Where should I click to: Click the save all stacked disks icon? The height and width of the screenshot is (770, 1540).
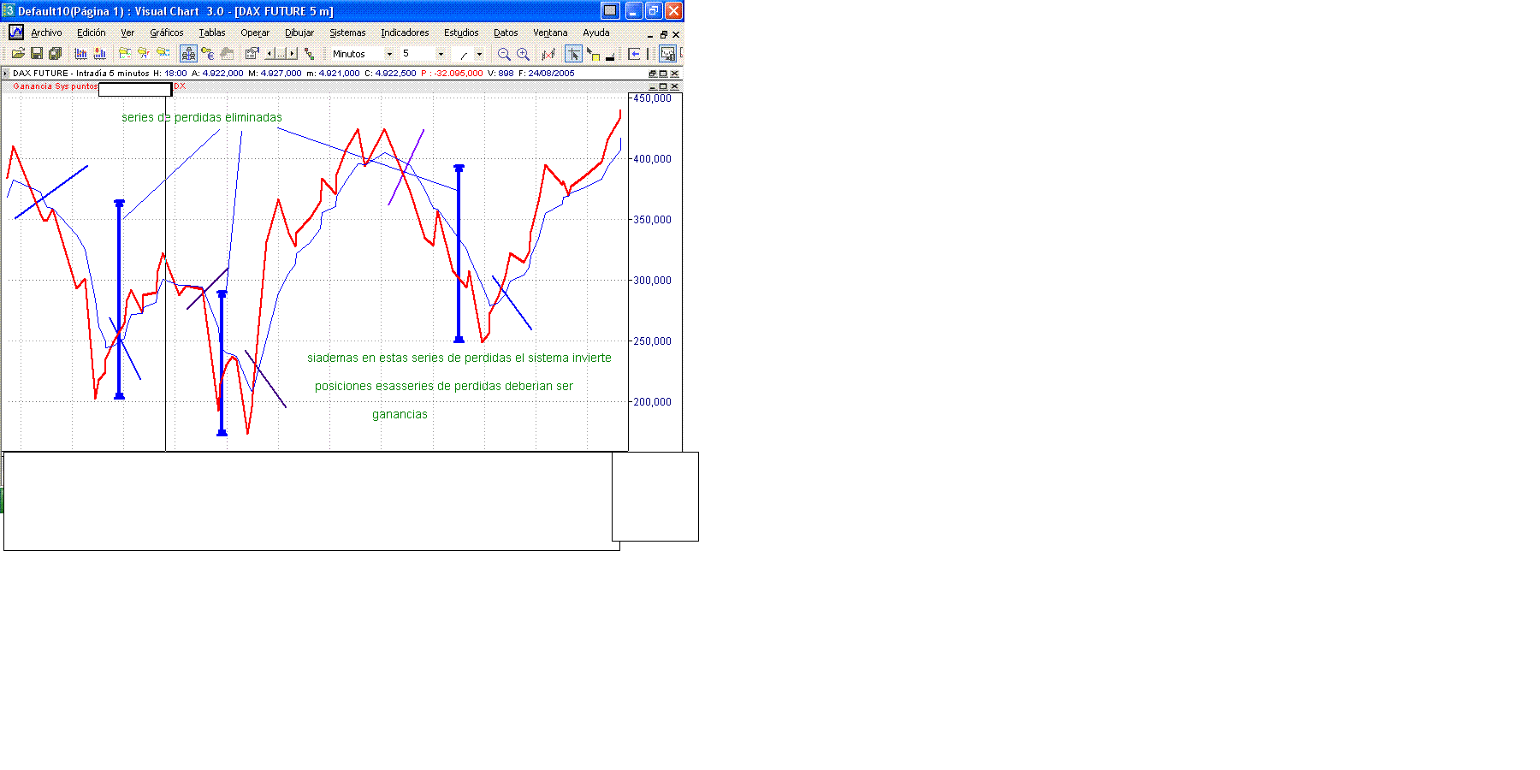click(x=55, y=53)
